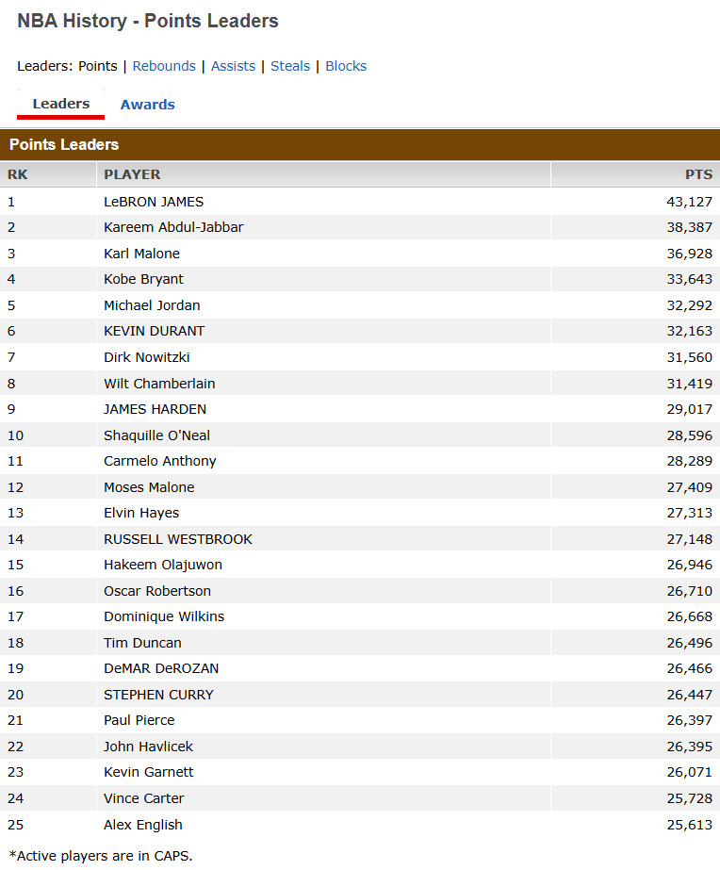720x870 pixels.
Task: Select Kevin Garnett player name
Action: click(x=149, y=772)
